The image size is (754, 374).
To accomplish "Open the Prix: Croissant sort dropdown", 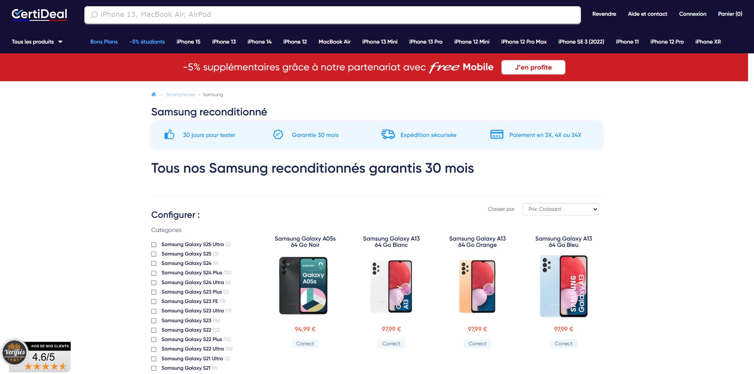I will pos(560,209).
